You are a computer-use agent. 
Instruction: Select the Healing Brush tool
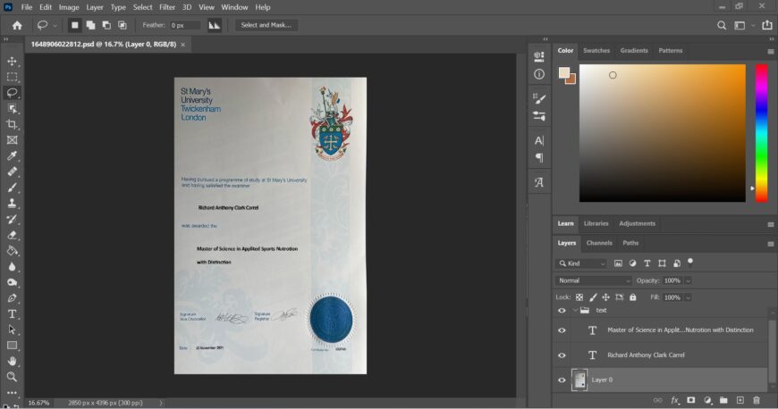point(12,172)
